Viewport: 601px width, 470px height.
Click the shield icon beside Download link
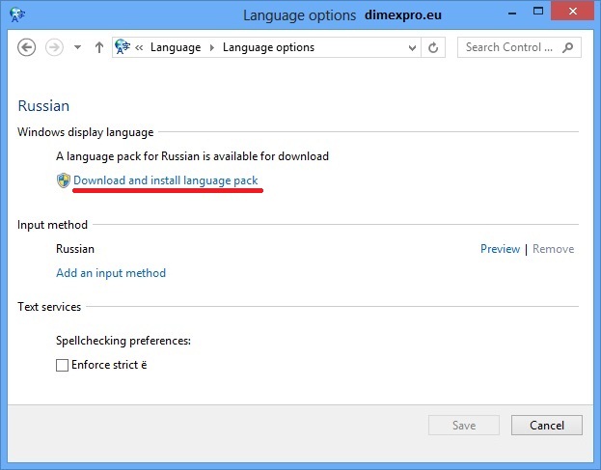[x=64, y=180]
